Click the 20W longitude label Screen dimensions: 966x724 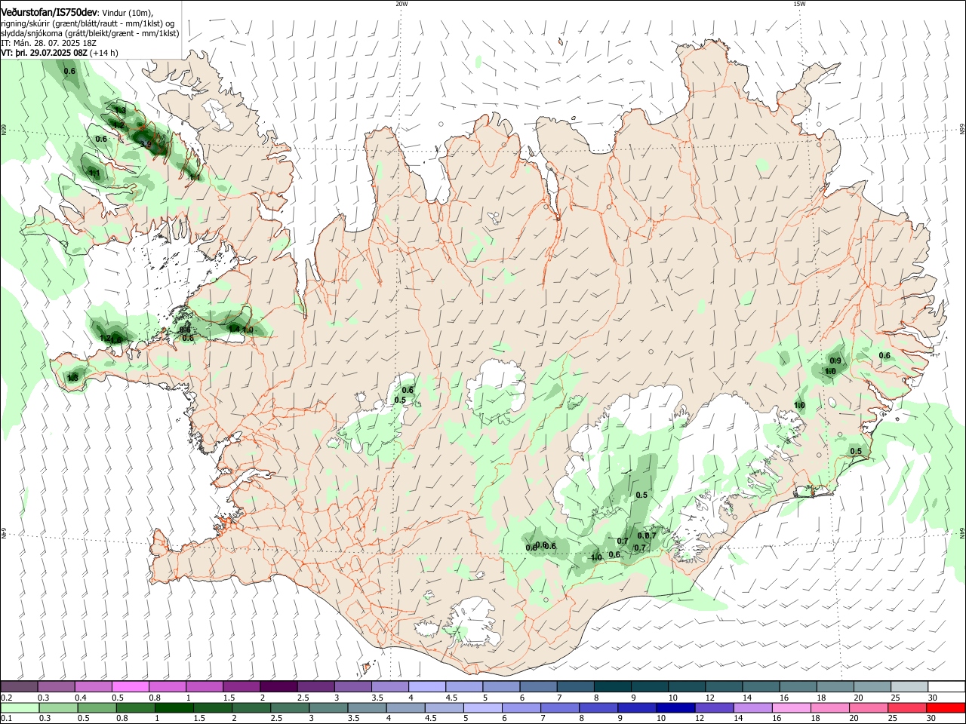pyautogui.click(x=401, y=4)
